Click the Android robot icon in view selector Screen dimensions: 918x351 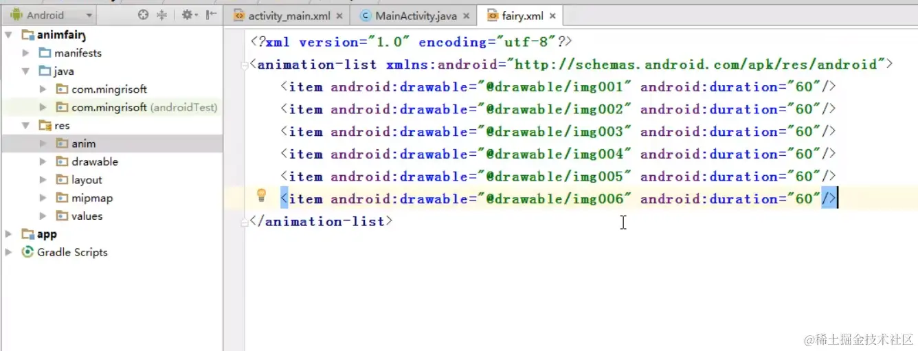click(x=16, y=14)
